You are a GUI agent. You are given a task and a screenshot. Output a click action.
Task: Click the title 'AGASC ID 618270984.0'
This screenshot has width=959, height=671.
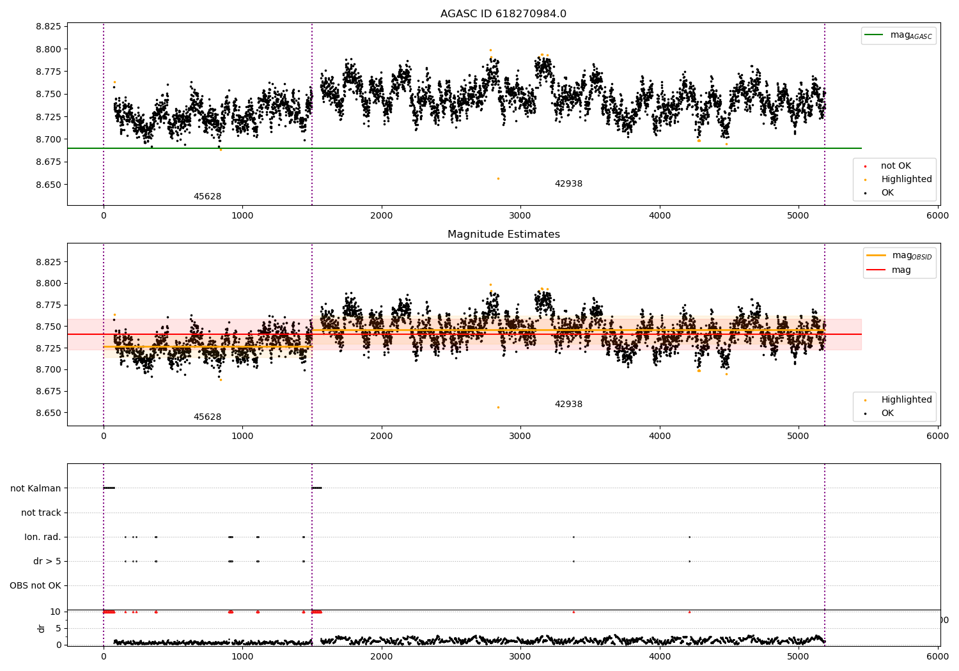[x=503, y=14]
